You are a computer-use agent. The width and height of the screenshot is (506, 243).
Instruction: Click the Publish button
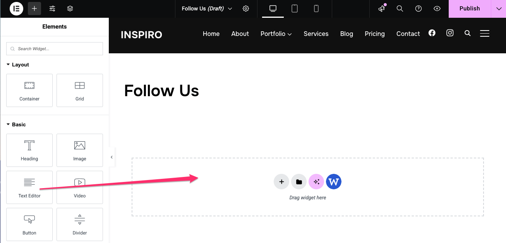pyautogui.click(x=469, y=8)
